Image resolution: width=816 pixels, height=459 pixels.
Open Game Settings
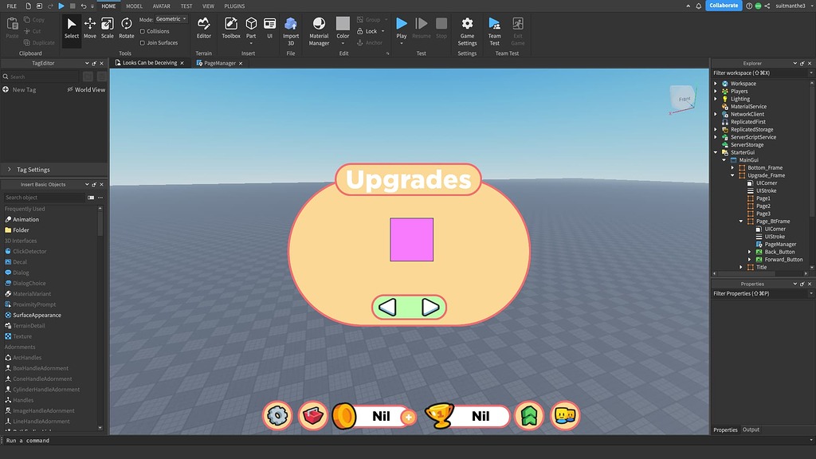click(466, 27)
